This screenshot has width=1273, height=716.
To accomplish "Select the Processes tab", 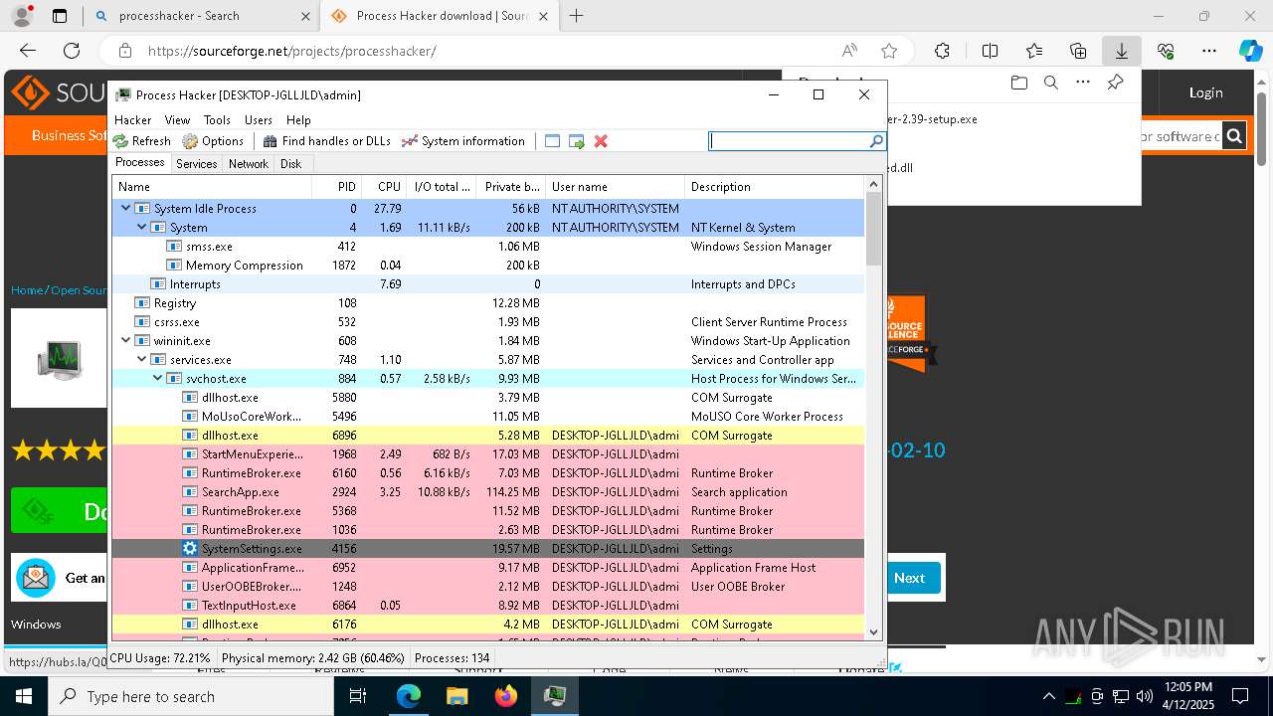I will pyautogui.click(x=140, y=162).
